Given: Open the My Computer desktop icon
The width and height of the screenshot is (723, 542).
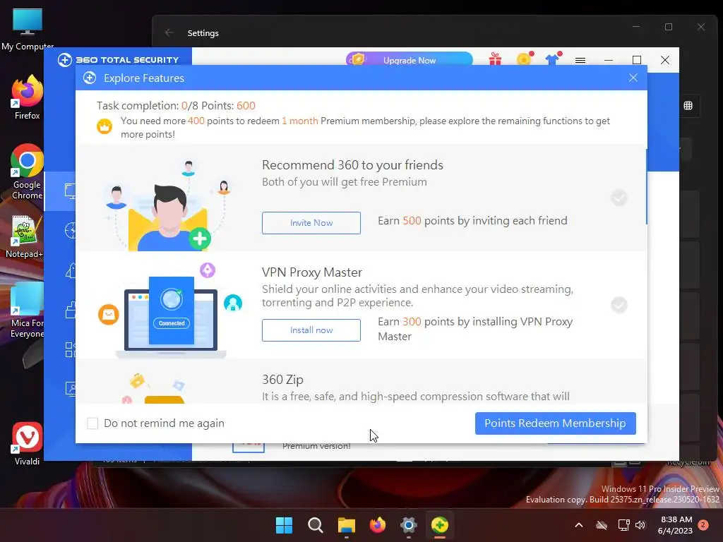Looking at the screenshot, I should coord(28,28).
